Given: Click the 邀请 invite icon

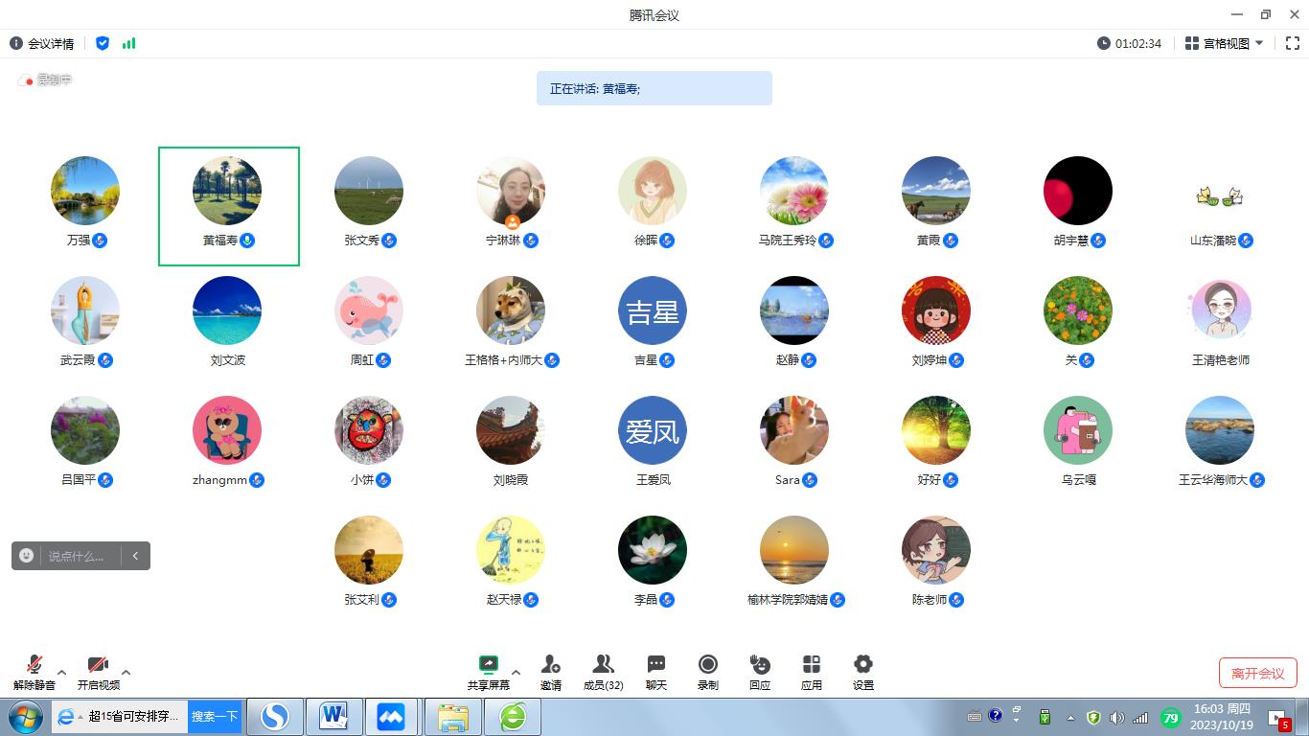Looking at the screenshot, I should coord(551,665).
